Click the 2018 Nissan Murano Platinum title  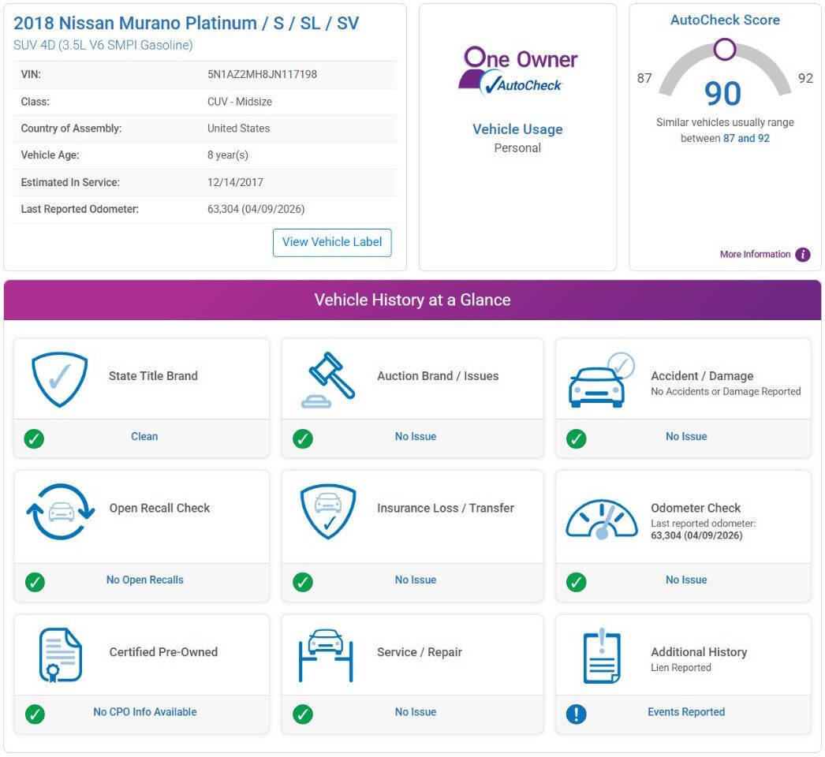186,23
